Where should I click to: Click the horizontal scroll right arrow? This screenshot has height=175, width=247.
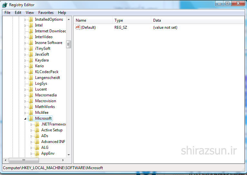tap(63, 160)
